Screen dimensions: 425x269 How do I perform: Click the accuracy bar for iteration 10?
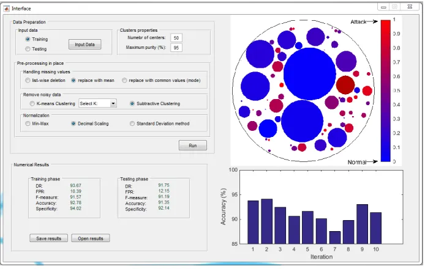coord(375,228)
